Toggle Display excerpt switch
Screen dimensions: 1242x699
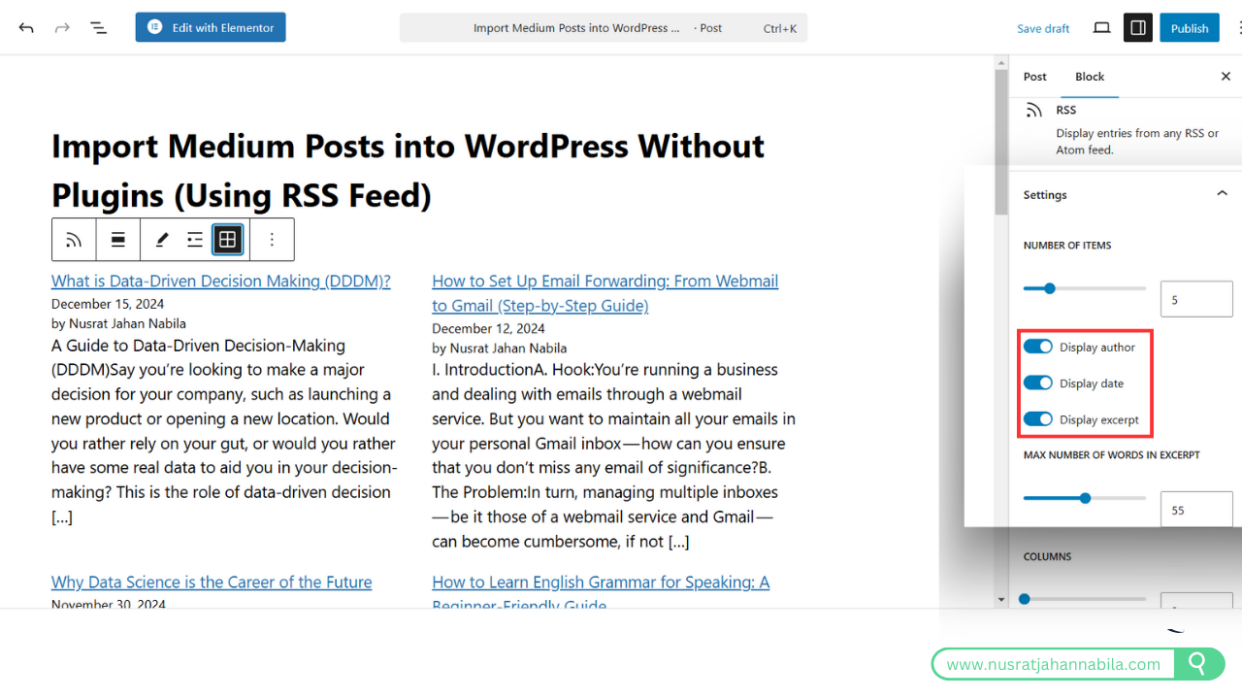pos(1038,419)
